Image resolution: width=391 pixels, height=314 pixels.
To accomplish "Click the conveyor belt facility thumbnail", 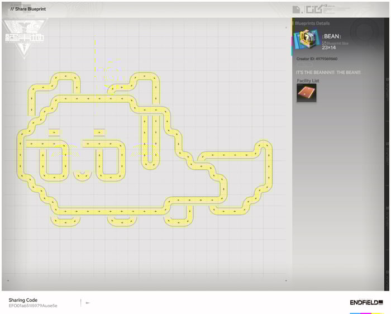I will coord(306,93).
